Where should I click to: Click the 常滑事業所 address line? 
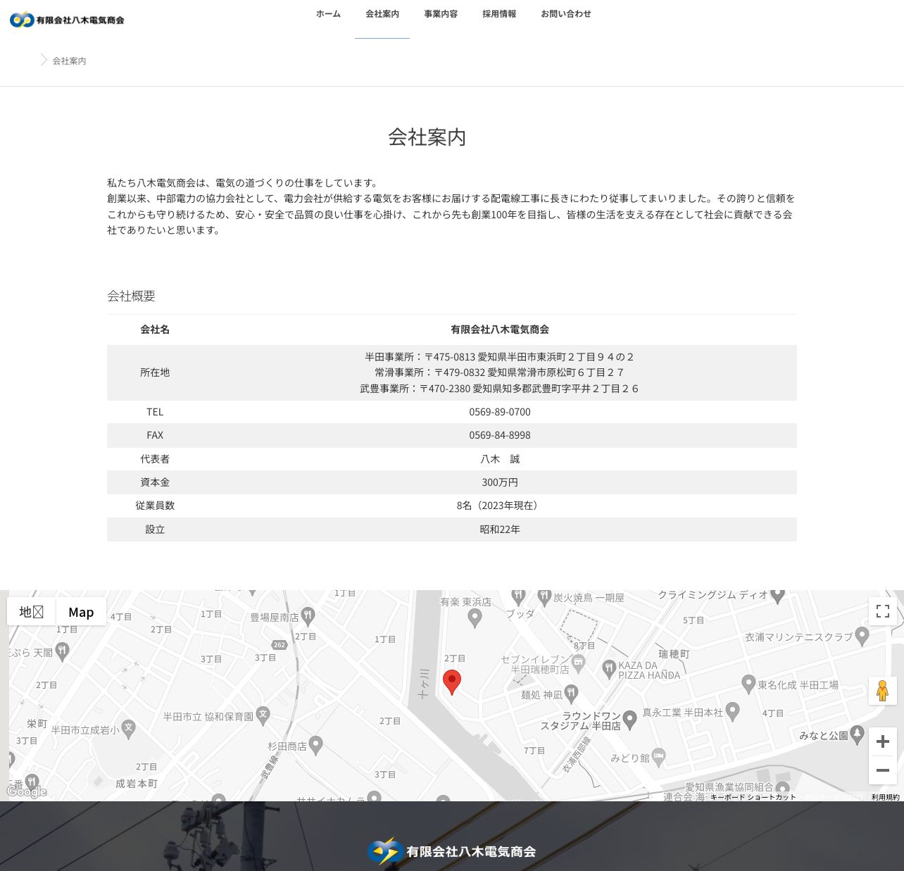pyautogui.click(x=500, y=372)
